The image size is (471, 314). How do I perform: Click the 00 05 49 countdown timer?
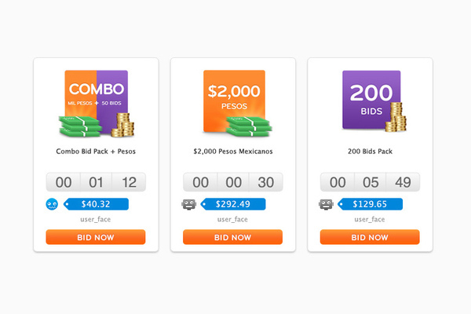[x=370, y=182]
